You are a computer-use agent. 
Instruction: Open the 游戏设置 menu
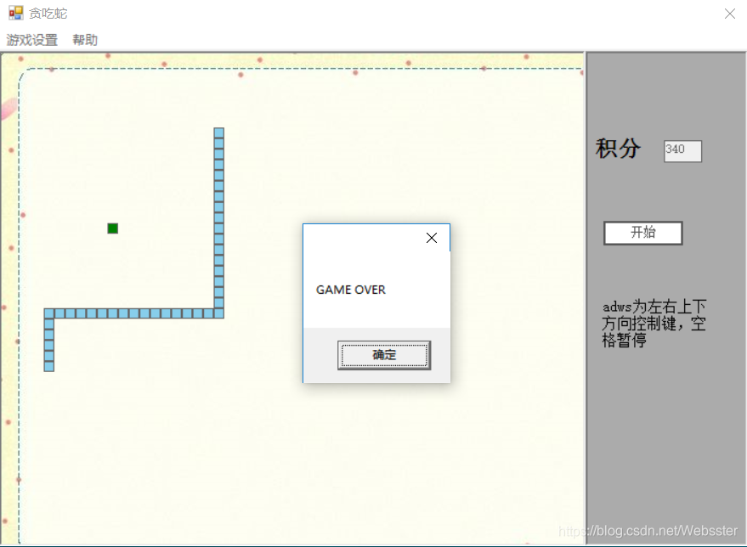(x=31, y=39)
